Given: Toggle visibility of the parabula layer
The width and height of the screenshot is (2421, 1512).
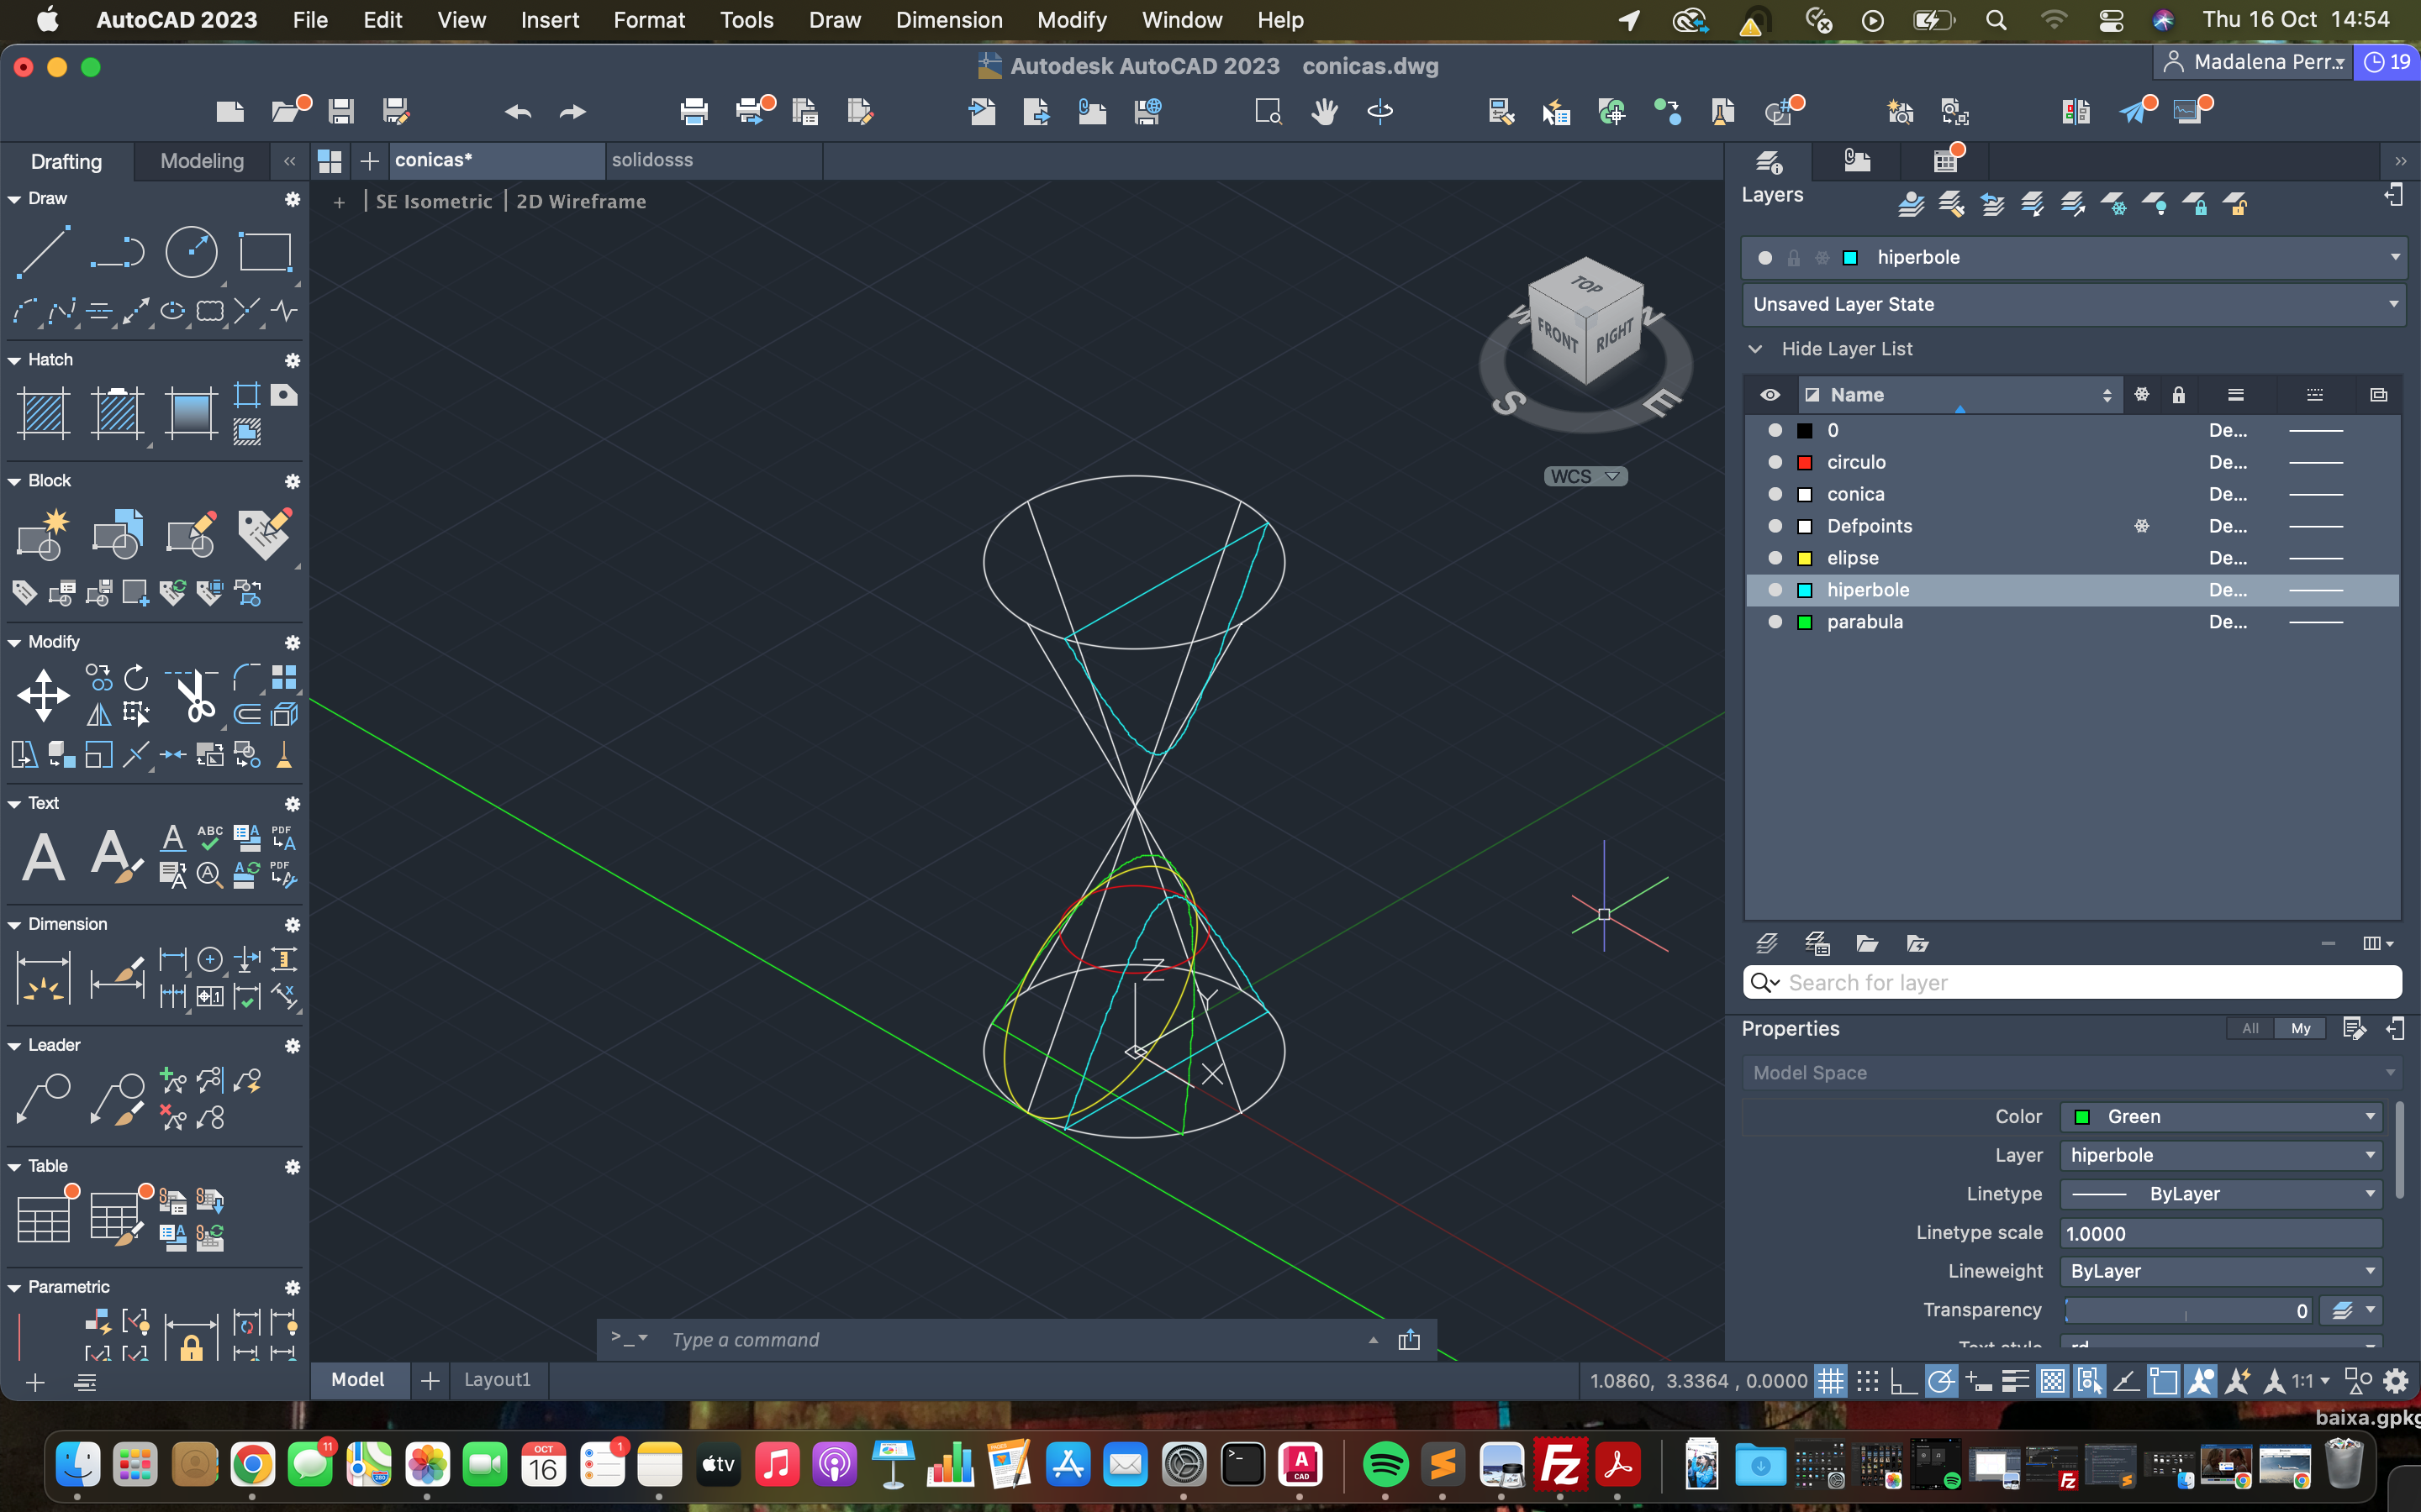Looking at the screenshot, I should (x=1775, y=622).
